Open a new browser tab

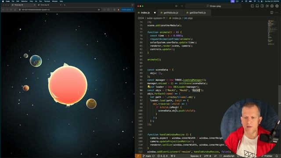click(x=65, y=5)
